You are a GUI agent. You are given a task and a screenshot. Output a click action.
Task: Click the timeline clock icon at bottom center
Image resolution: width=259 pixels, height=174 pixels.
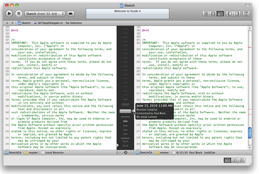click(125, 153)
